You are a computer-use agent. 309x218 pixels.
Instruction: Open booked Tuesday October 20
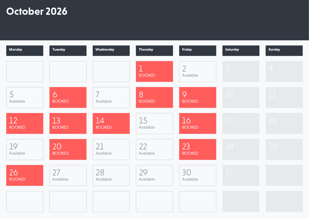click(68, 149)
